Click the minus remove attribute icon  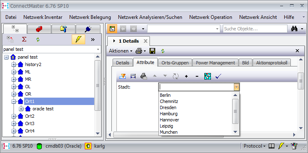click(197, 76)
